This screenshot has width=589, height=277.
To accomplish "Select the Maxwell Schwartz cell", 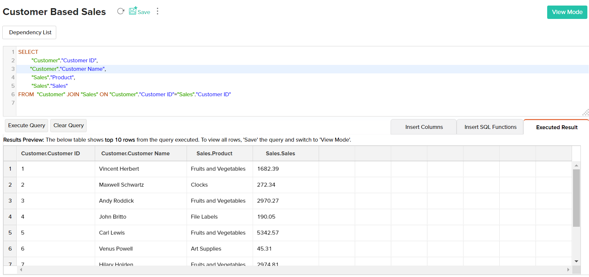I will point(121,185).
